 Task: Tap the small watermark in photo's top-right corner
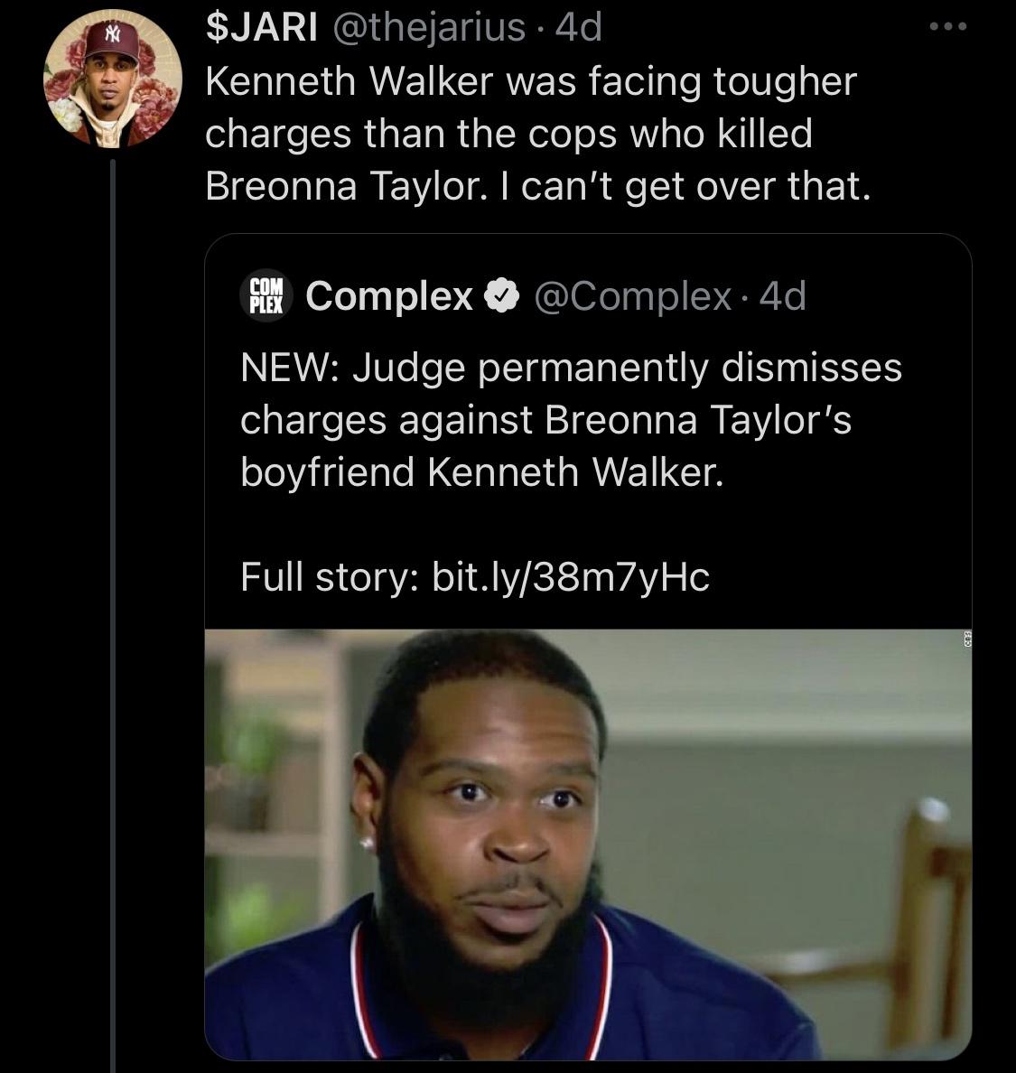pos(965,639)
